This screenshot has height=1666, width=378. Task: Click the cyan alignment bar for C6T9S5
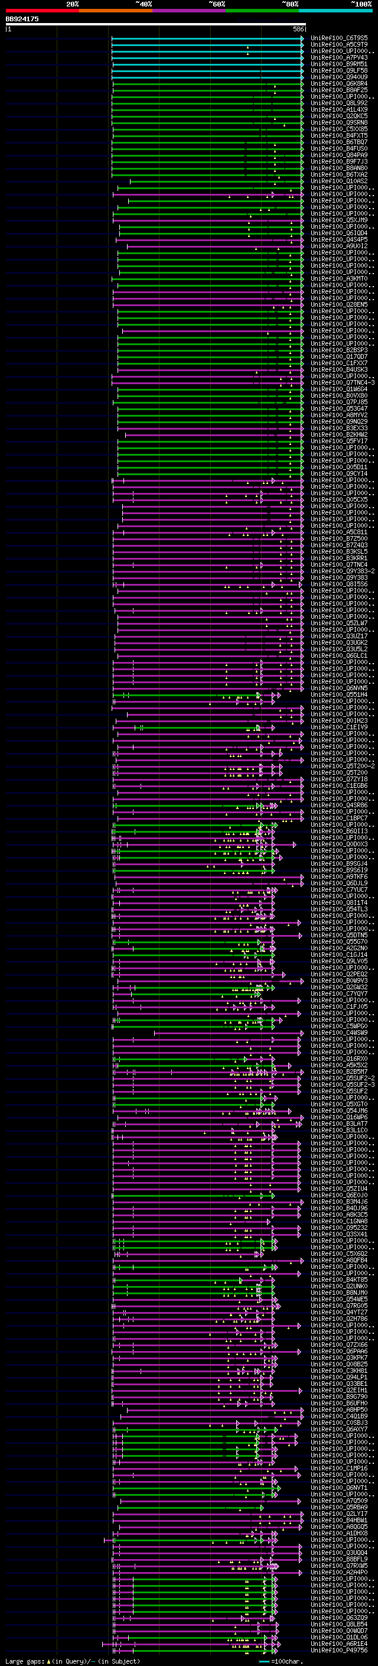(207, 38)
